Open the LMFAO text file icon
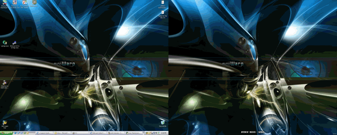The height and width of the screenshot is (135, 337). click(163, 4)
